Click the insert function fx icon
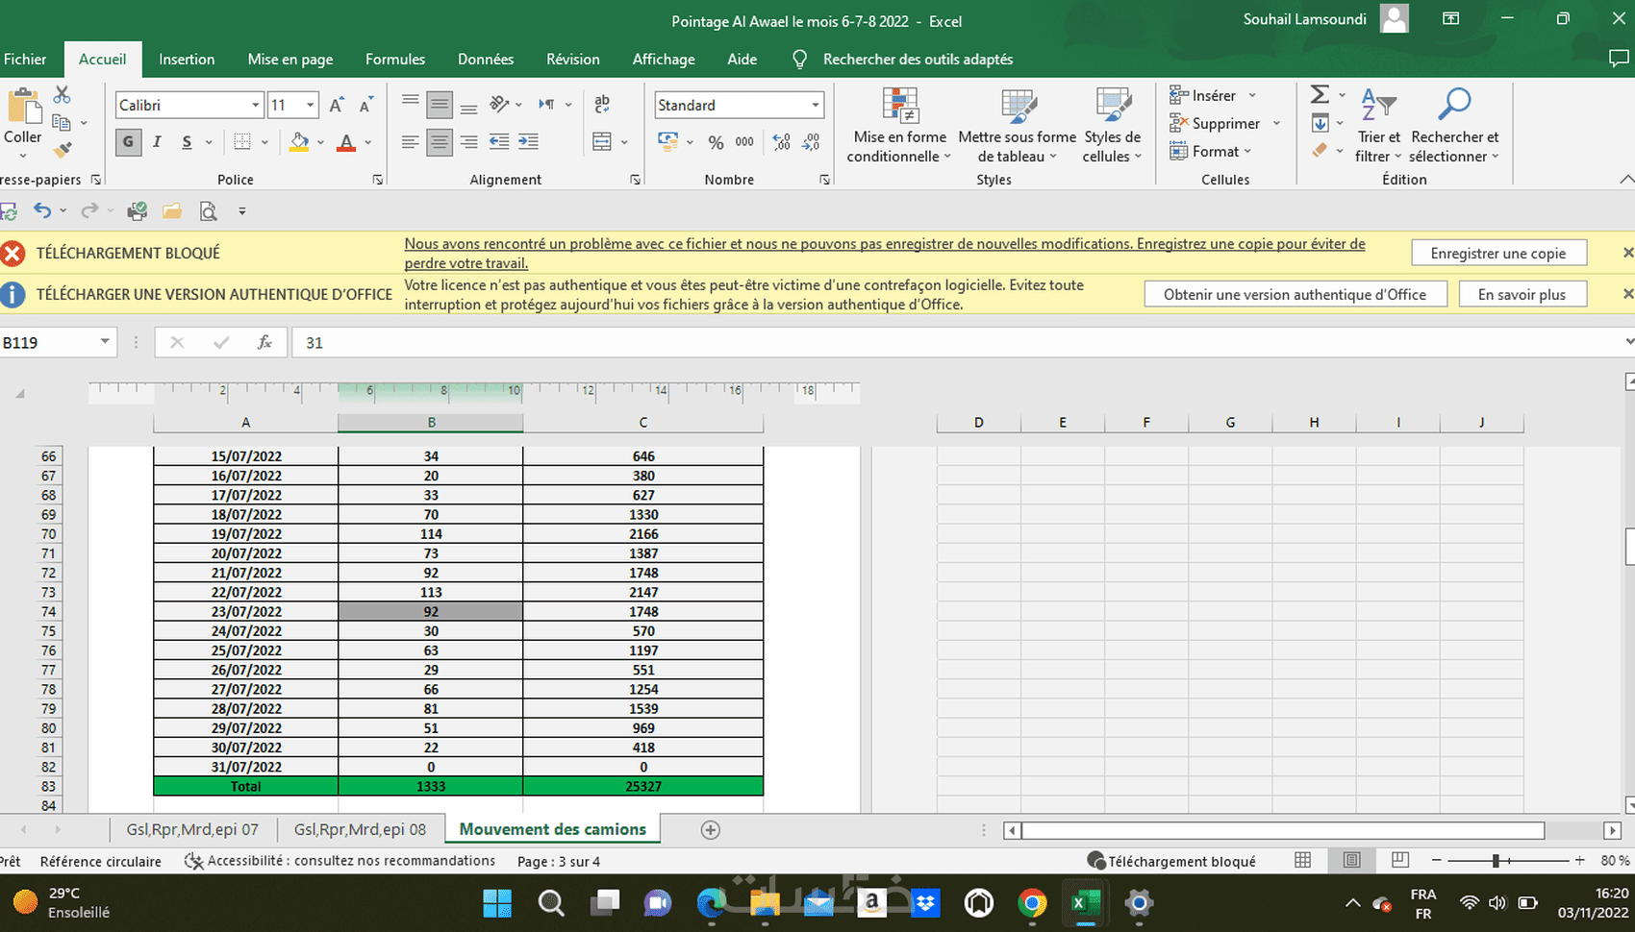 click(x=264, y=342)
